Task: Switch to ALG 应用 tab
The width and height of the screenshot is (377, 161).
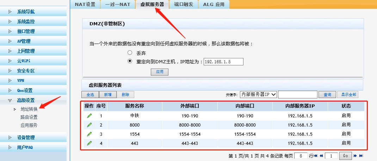Action: click(x=214, y=4)
